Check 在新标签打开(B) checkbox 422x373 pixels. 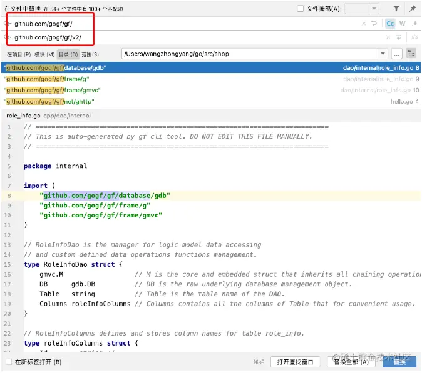(9, 362)
